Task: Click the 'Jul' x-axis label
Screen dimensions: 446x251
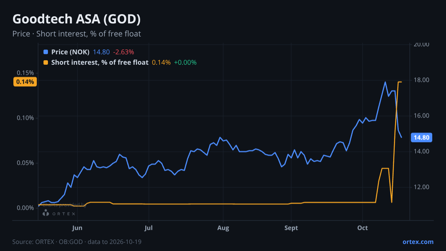Action: (148, 228)
